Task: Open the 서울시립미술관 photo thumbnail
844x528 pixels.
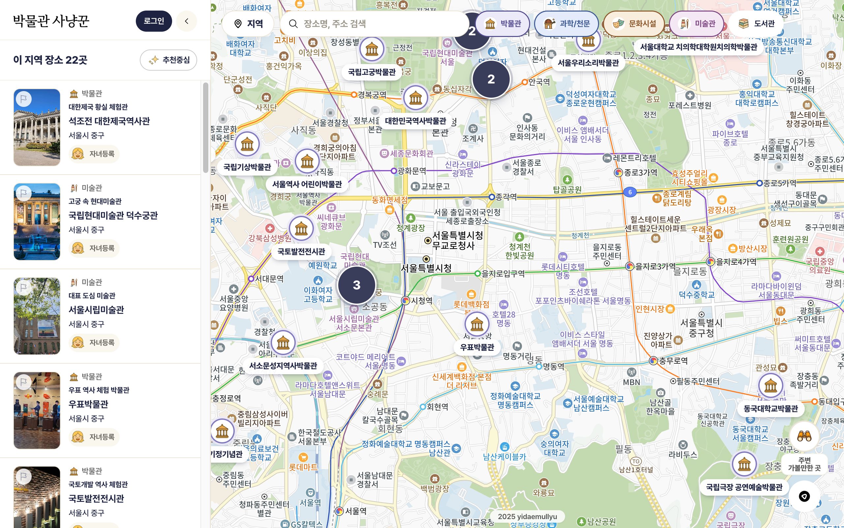Action: [x=37, y=316]
